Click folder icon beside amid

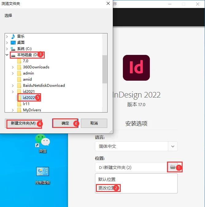19,79
